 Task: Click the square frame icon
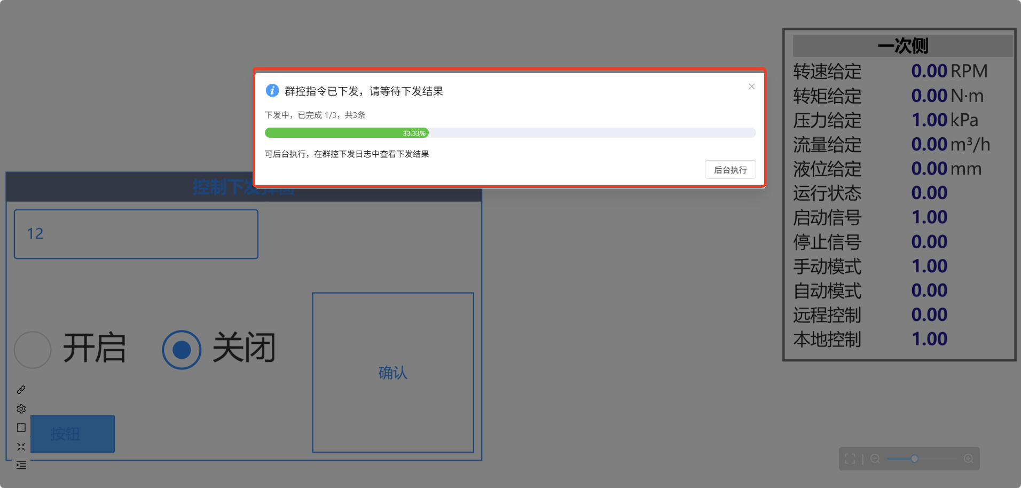point(21,428)
